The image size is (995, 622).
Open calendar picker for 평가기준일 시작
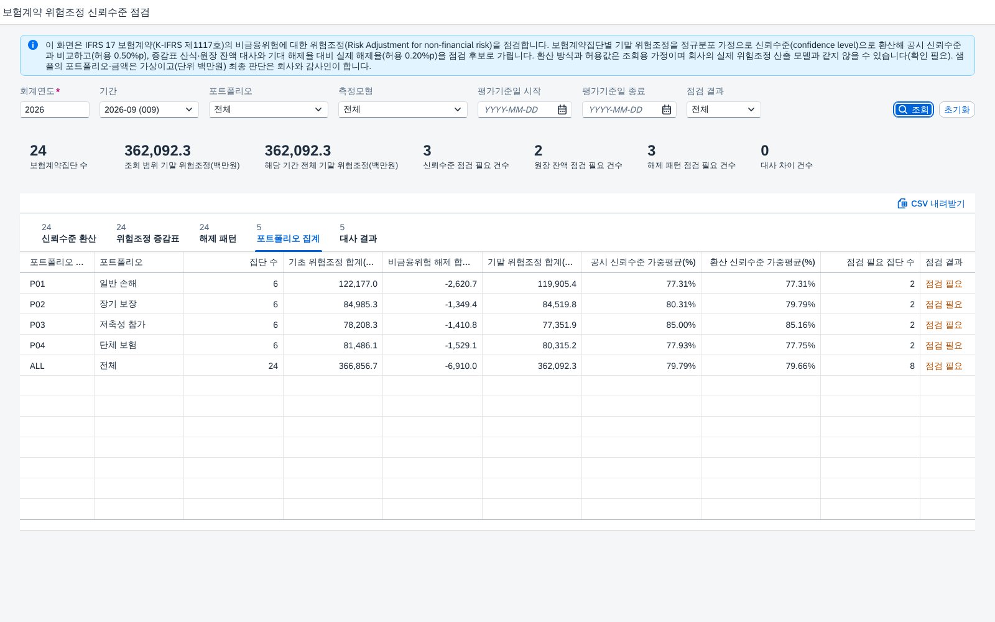point(562,109)
